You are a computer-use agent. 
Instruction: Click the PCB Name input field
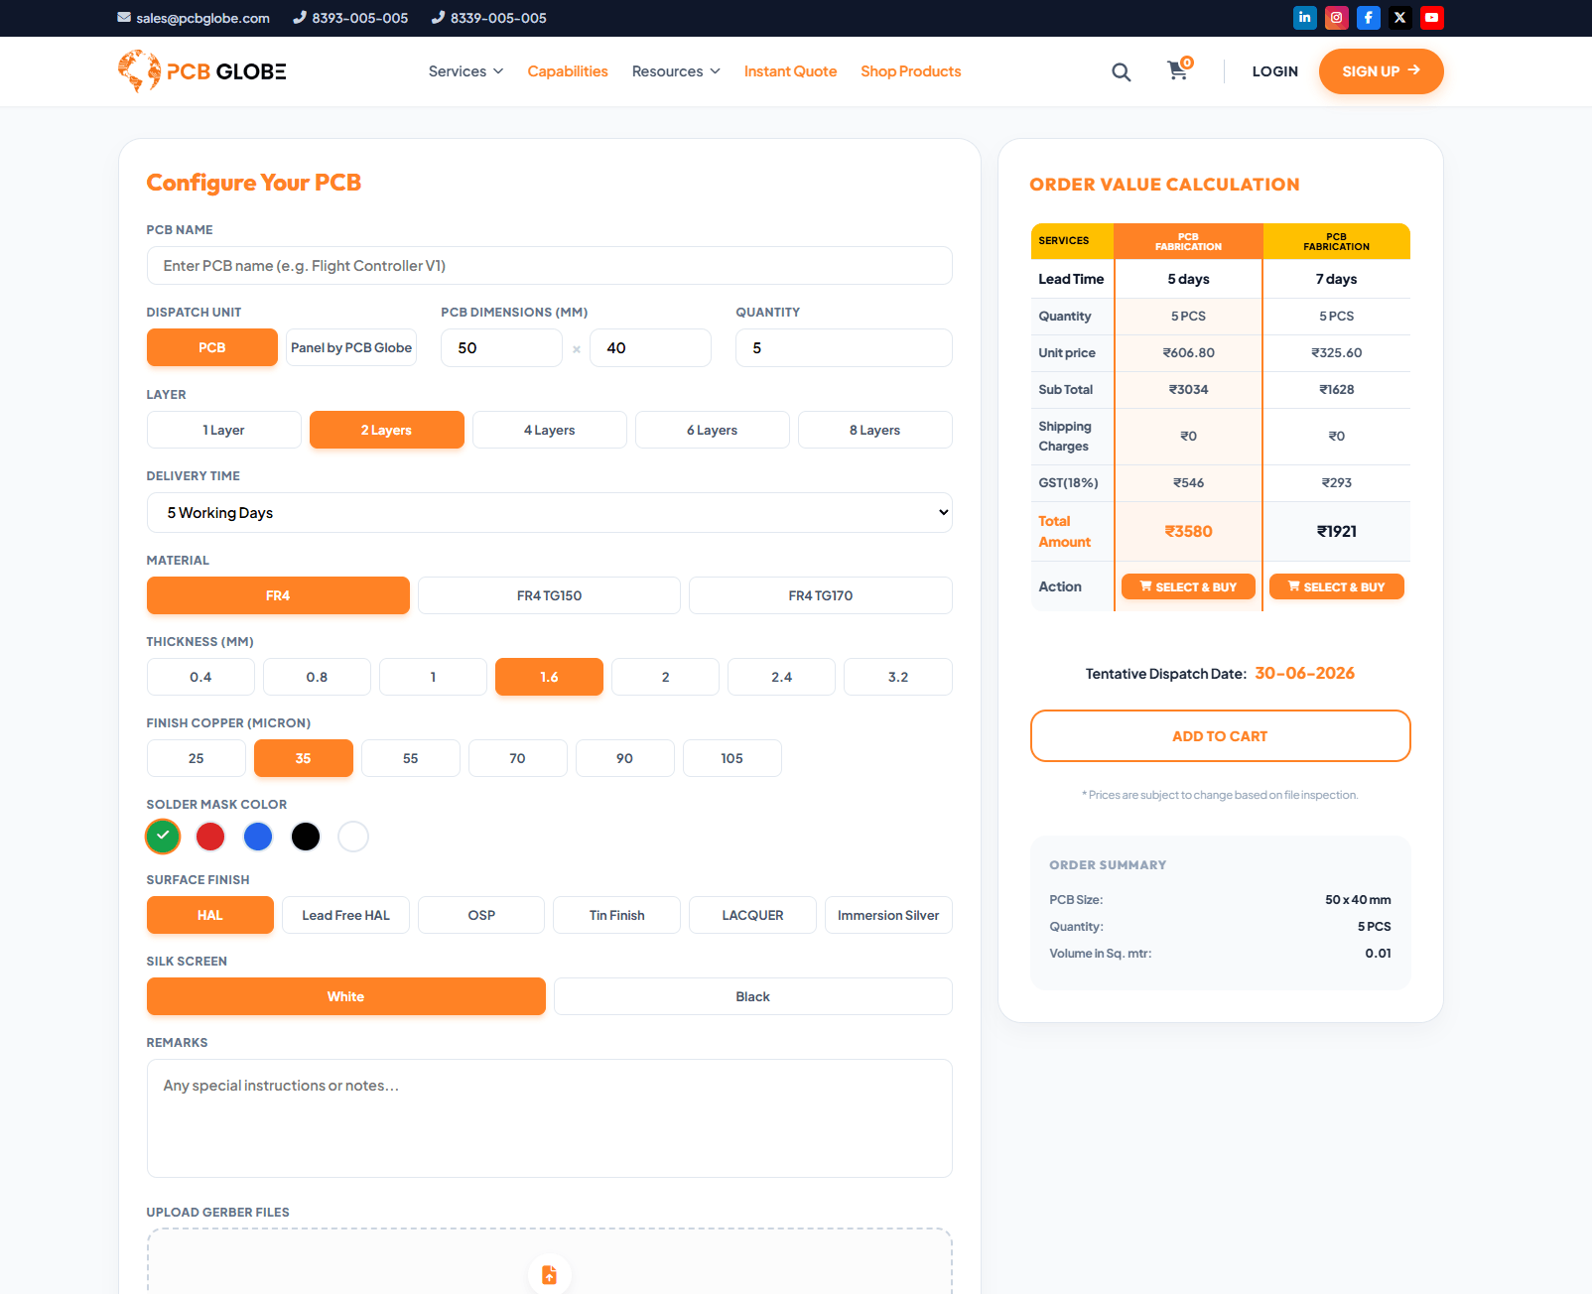point(549,266)
